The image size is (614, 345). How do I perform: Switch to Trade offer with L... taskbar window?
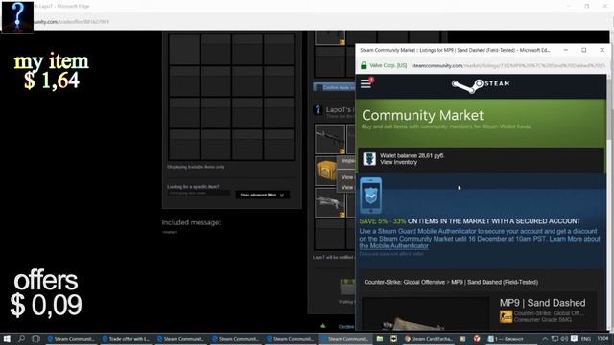[126, 339]
